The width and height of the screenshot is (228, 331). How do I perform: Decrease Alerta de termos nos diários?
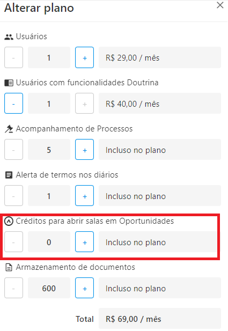coord(14,195)
